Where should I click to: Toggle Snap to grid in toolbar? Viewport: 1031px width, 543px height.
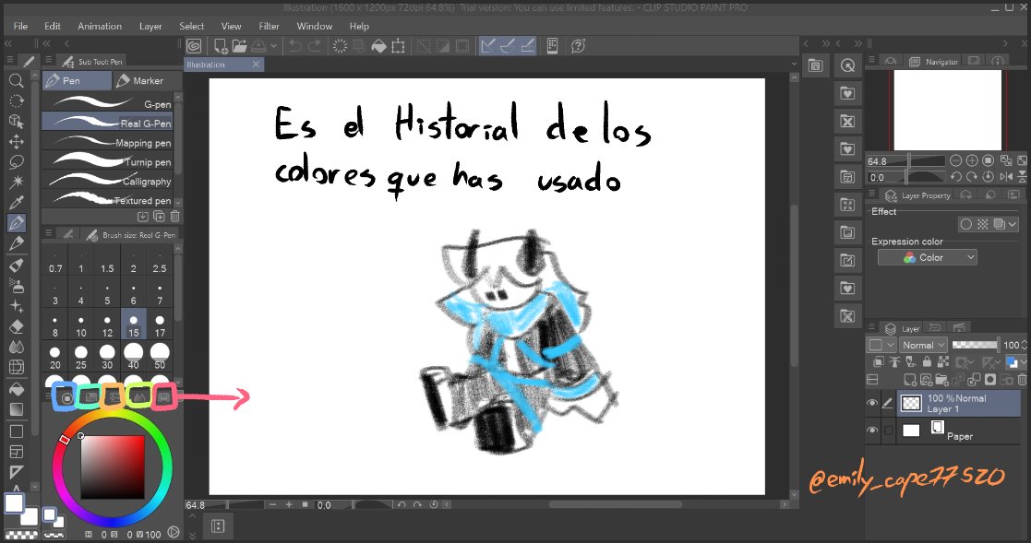[x=527, y=46]
